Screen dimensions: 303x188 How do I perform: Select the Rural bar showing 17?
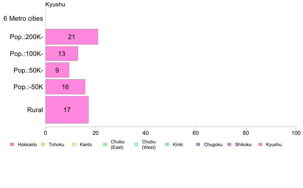(x=67, y=110)
